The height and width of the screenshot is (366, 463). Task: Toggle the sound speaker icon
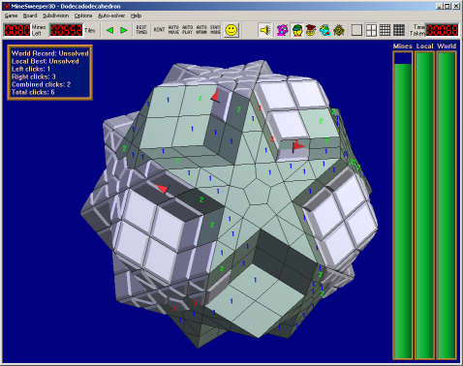coord(265,30)
